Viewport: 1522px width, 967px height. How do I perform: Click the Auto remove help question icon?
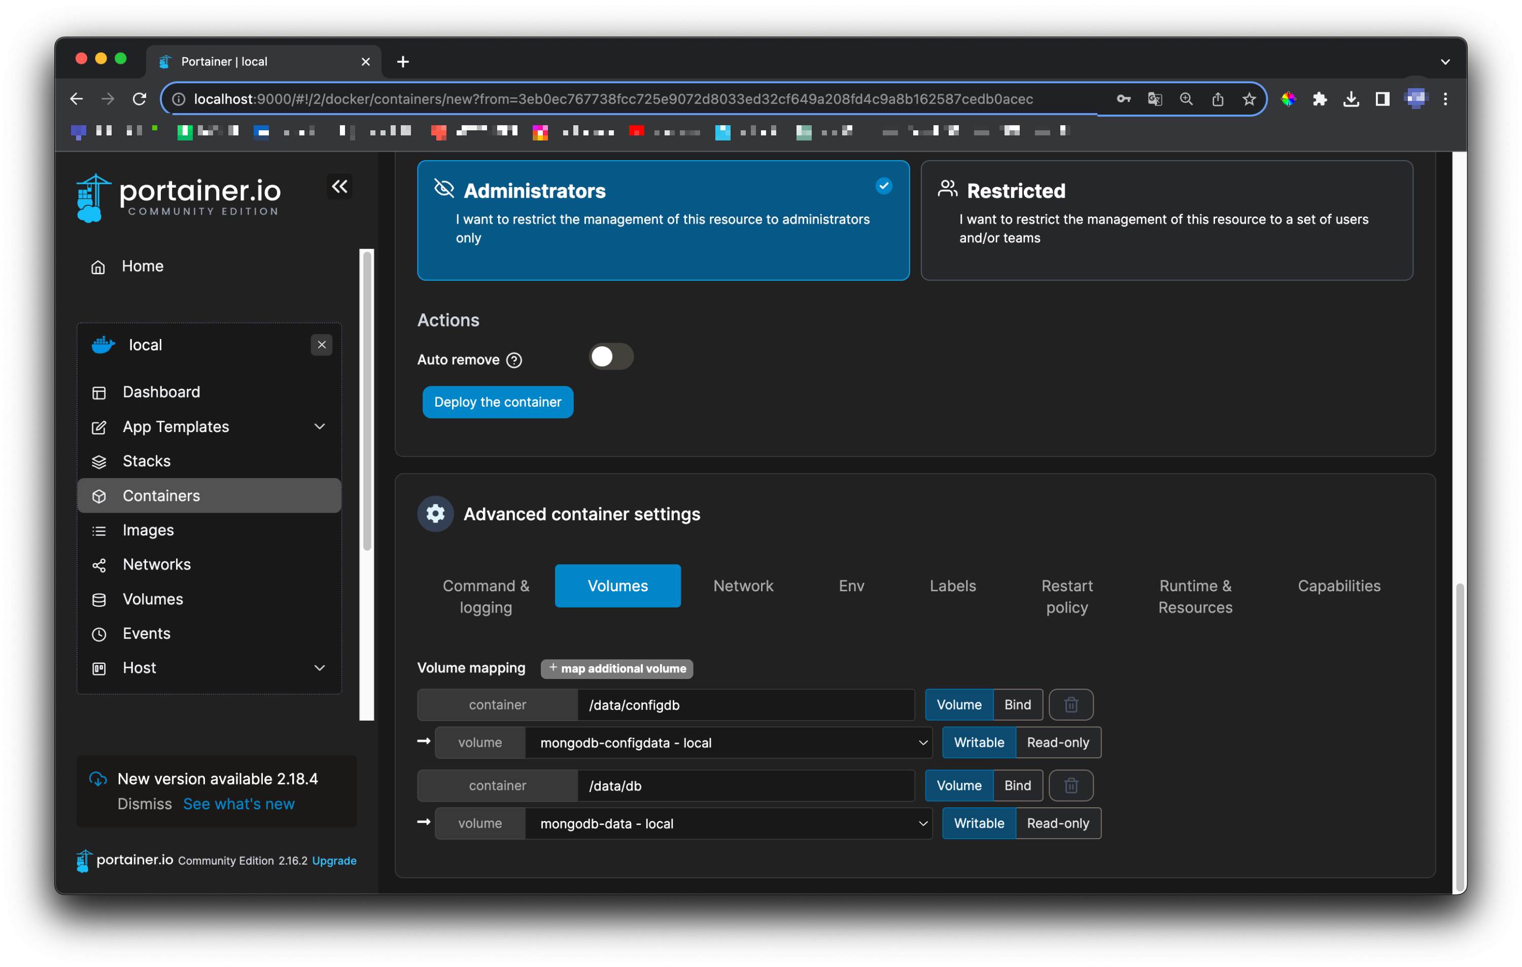pos(514,360)
